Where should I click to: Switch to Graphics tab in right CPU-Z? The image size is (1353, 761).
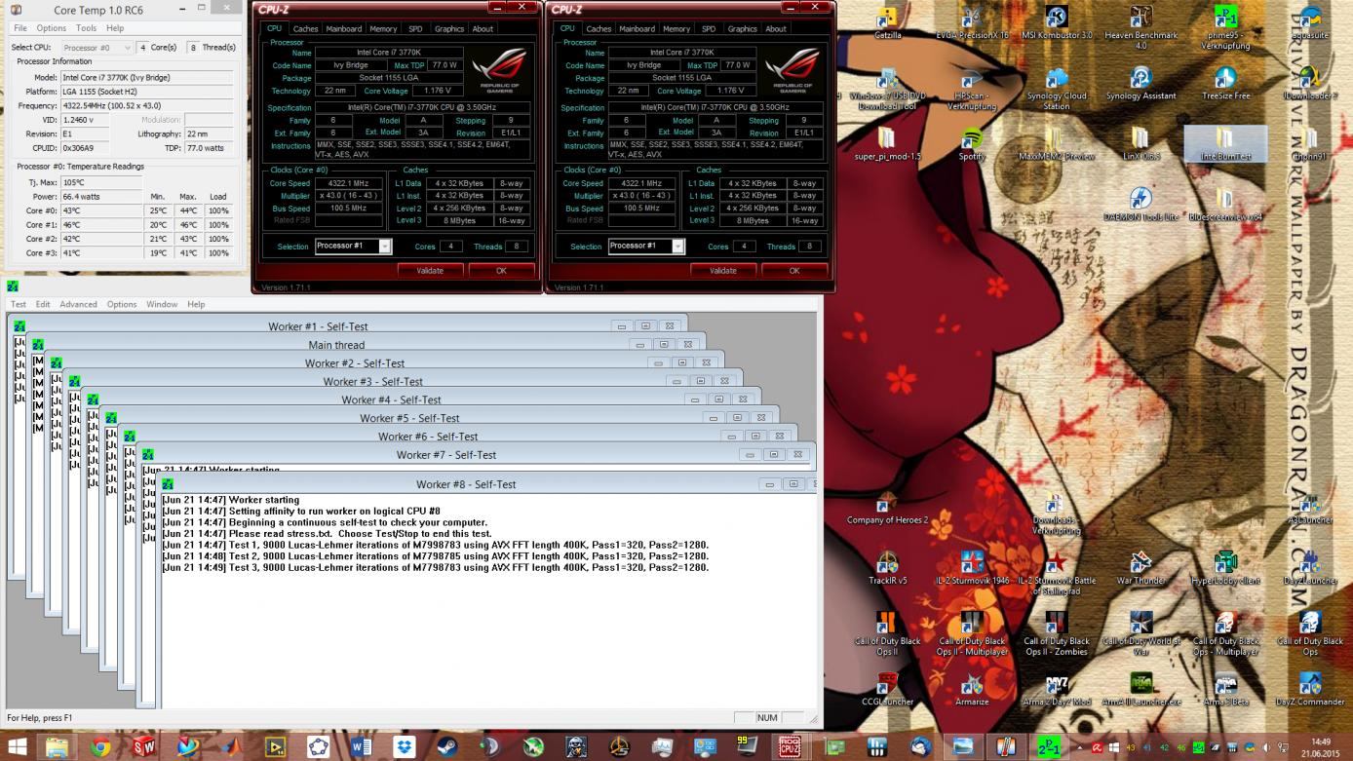point(743,28)
